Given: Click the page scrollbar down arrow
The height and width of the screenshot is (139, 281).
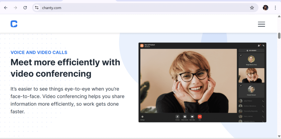Looking at the screenshot, I should click(279, 136).
